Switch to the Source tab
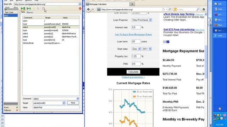Image resolution: width=227 pixels, height=127 pixels. tap(29, 12)
